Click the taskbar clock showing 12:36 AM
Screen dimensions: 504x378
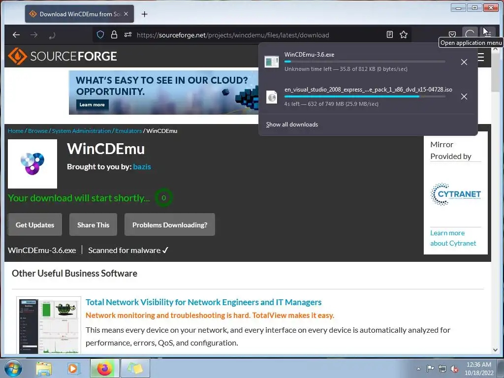coord(479,369)
